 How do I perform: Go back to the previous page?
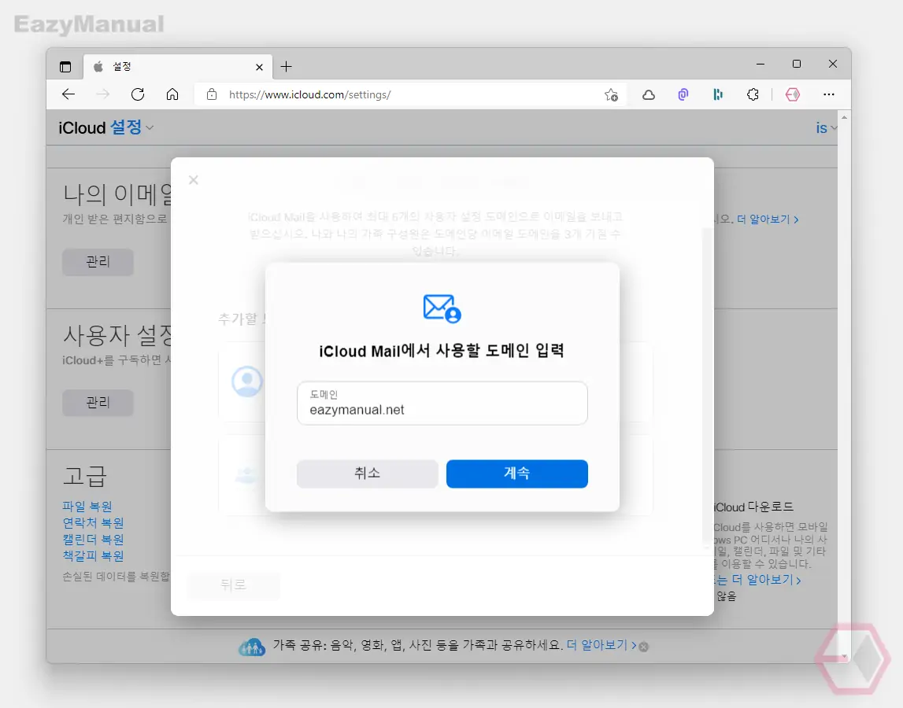point(68,94)
